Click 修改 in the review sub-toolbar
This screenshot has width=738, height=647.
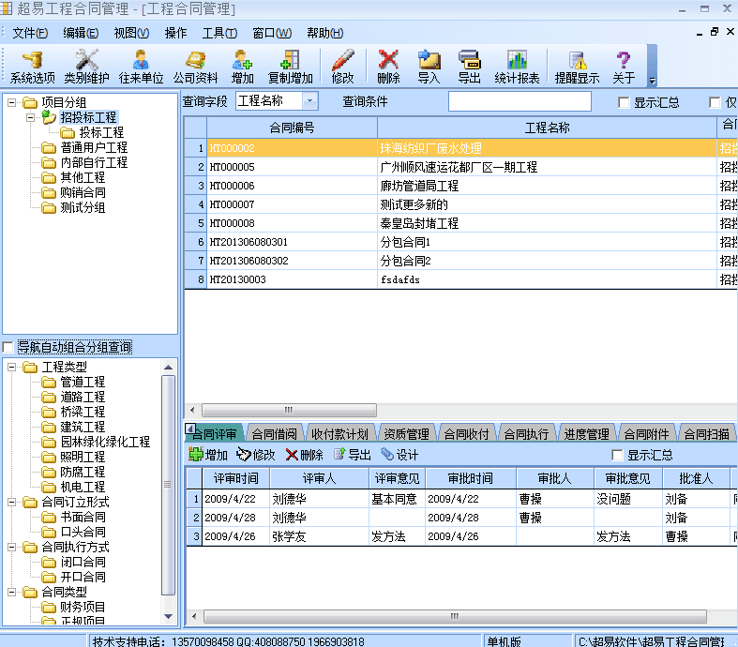point(256,455)
